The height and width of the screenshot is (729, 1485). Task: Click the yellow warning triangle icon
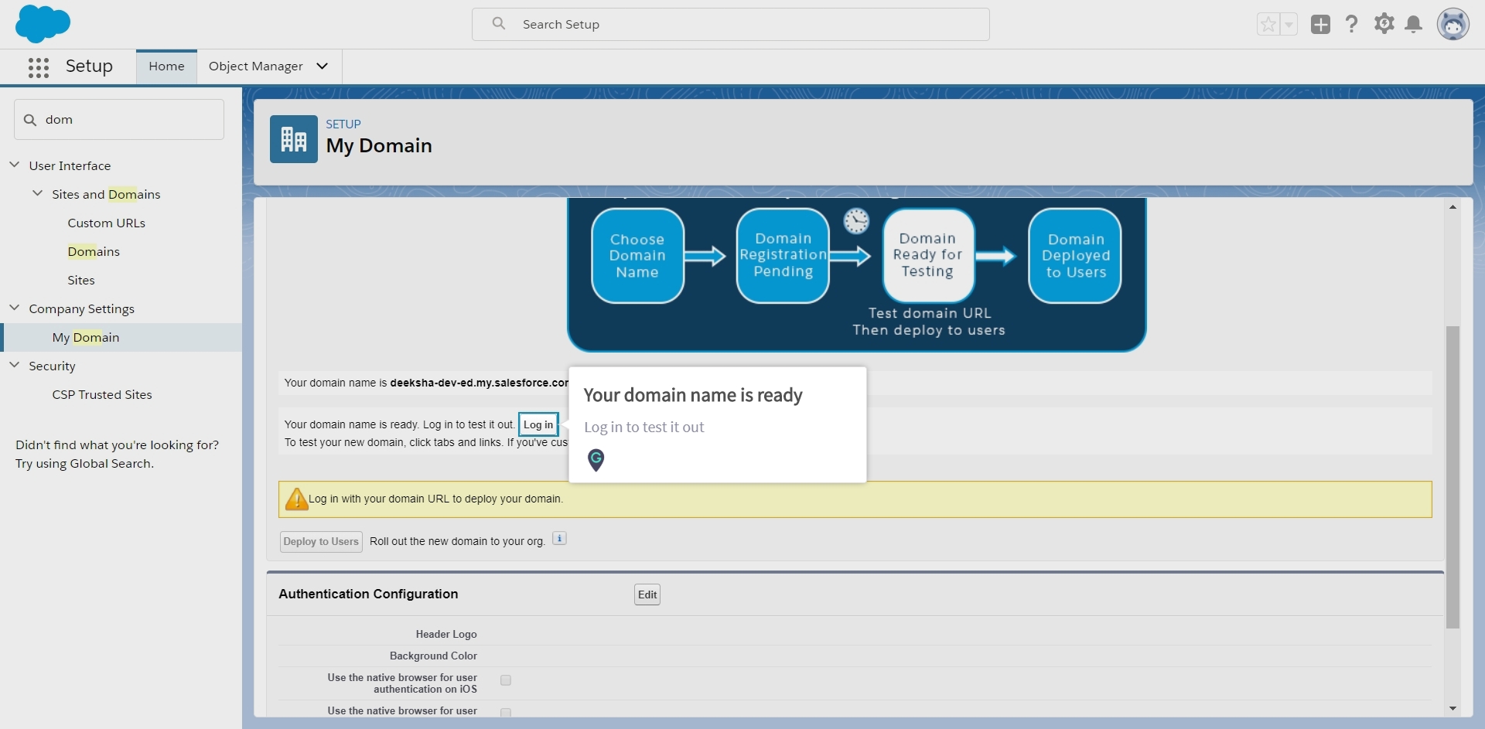tap(296, 499)
